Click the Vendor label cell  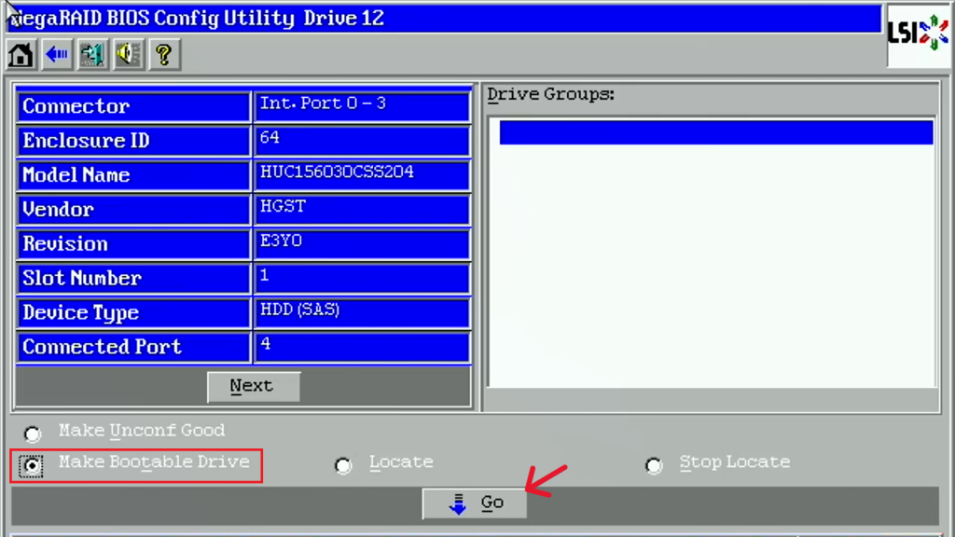tap(134, 210)
